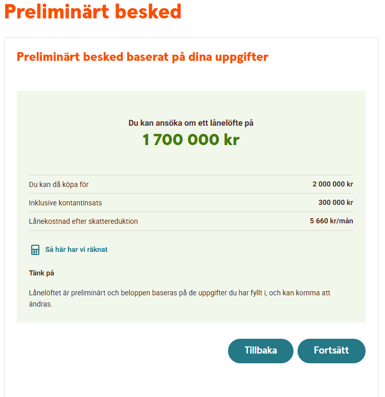Click the 'Inklusive kontantinsats' label
Image resolution: width=385 pixels, height=397 pixels.
[65, 203]
